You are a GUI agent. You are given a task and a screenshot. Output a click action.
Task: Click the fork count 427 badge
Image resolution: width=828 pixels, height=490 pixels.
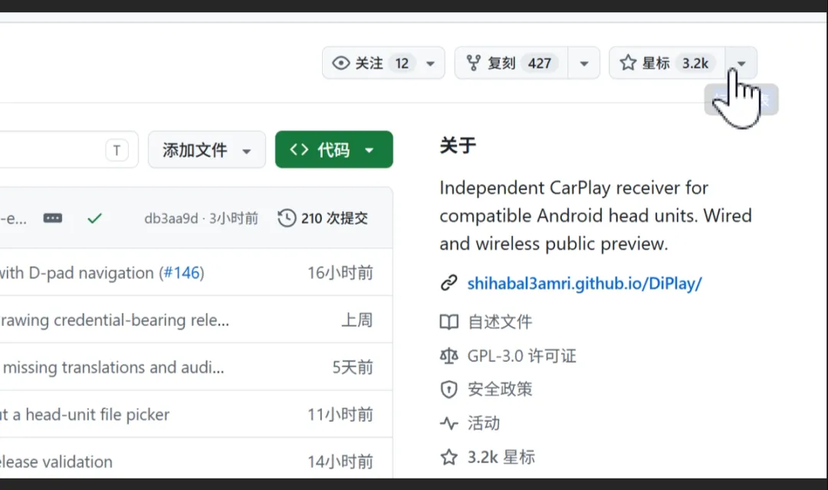[x=539, y=64]
